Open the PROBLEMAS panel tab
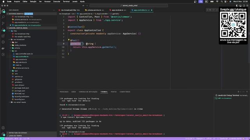Screen dimensions: 250x140 pos(64,92)
